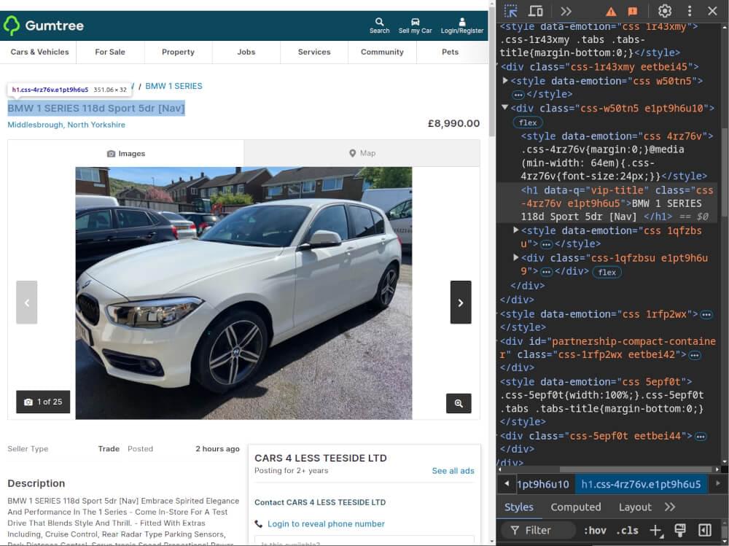Open DevTools settings gear

pyautogui.click(x=664, y=12)
